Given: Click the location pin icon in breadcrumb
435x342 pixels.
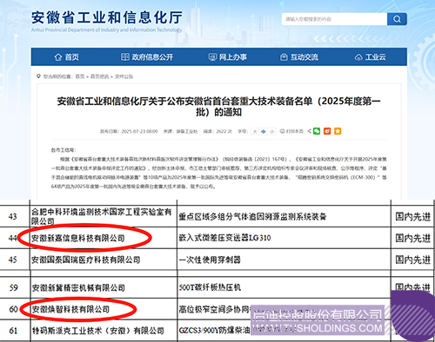Looking at the screenshot, I should click(38, 76).
